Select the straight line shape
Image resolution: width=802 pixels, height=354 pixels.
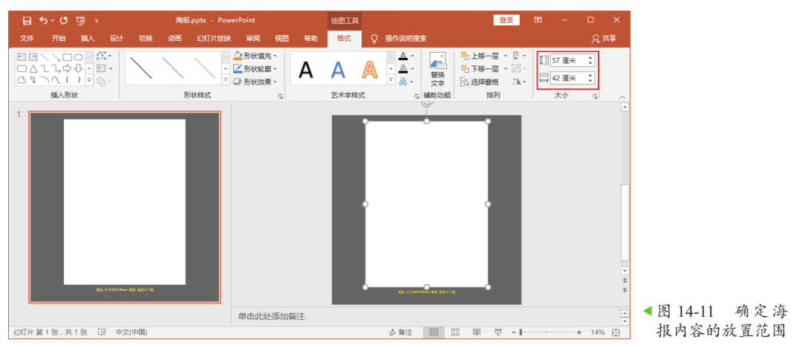pos(45,56)
